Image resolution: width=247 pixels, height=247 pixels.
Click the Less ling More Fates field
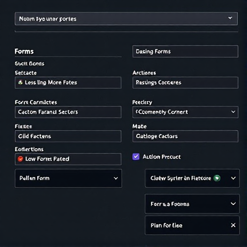(68, 82)
